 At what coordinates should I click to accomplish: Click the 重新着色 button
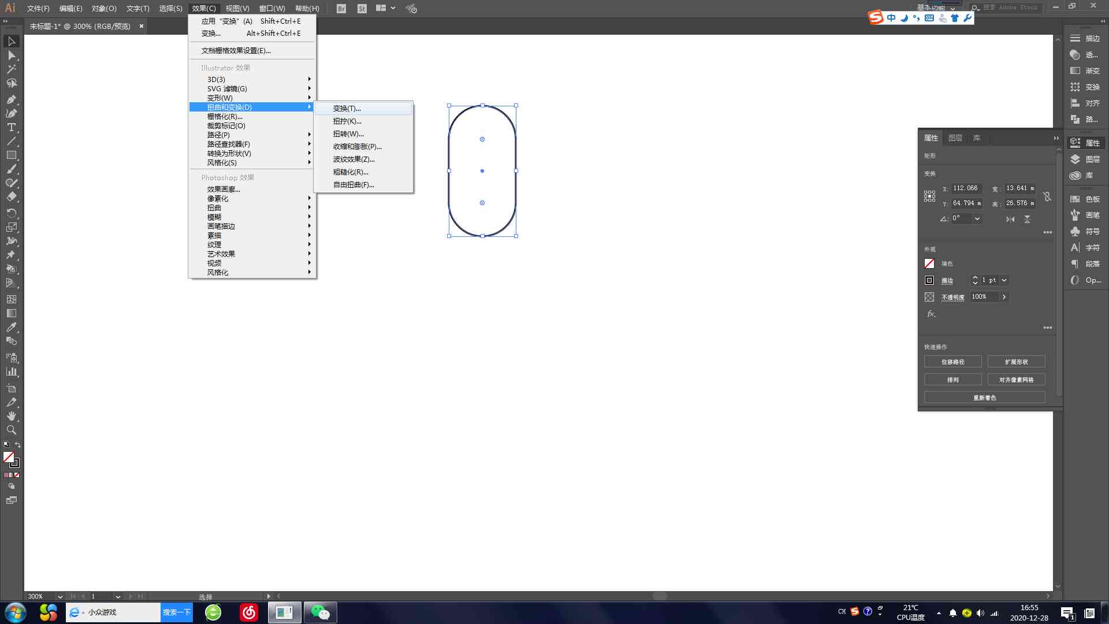pos(984,398)
